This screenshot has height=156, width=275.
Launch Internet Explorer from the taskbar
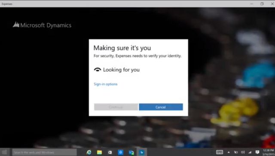(x=89, y=152)
